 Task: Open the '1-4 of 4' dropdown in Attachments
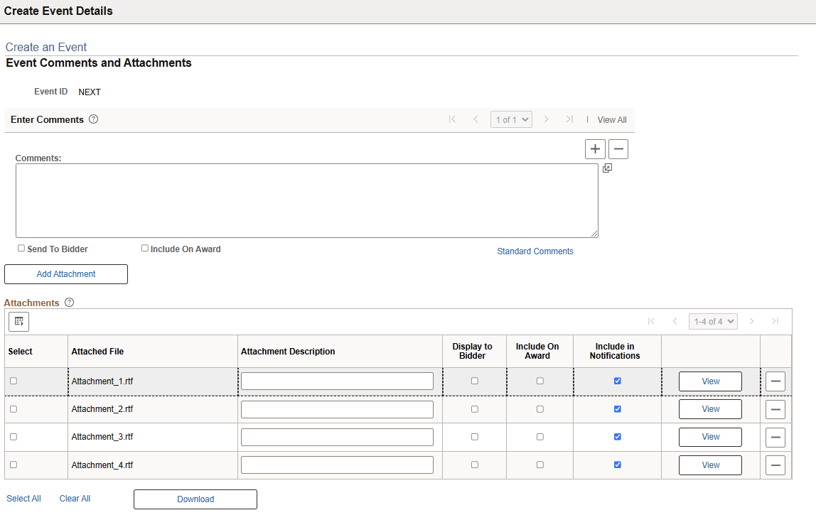tap(713, 321)
